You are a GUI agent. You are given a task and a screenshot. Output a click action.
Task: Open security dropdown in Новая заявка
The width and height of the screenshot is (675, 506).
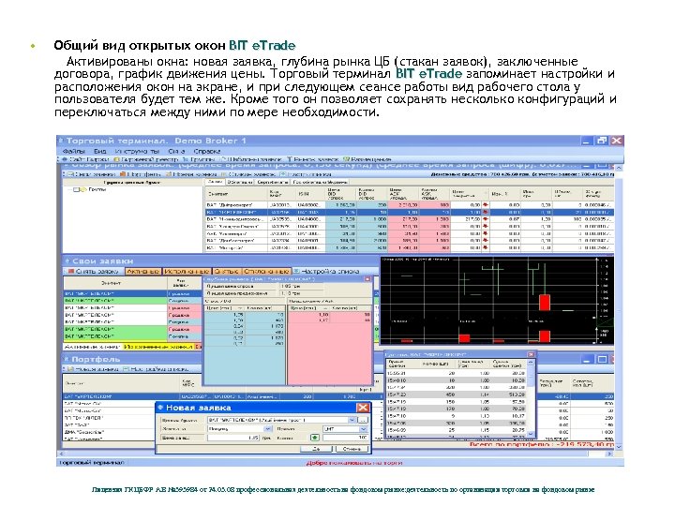(352, 420)
